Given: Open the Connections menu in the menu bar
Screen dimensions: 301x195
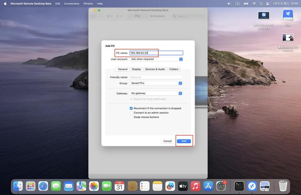Looking at the screenshot, I should (72, 4).
